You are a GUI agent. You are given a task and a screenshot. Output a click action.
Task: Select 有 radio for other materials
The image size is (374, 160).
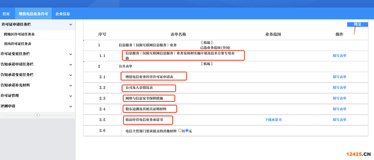click(180, 131)
